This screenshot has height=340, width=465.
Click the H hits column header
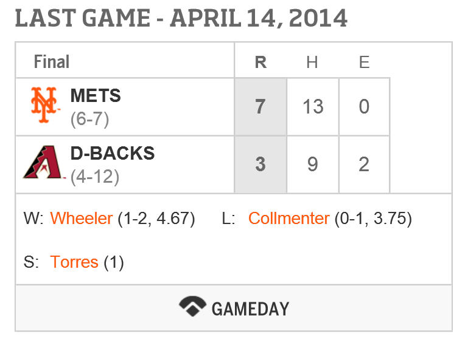(x=312, y=62)
